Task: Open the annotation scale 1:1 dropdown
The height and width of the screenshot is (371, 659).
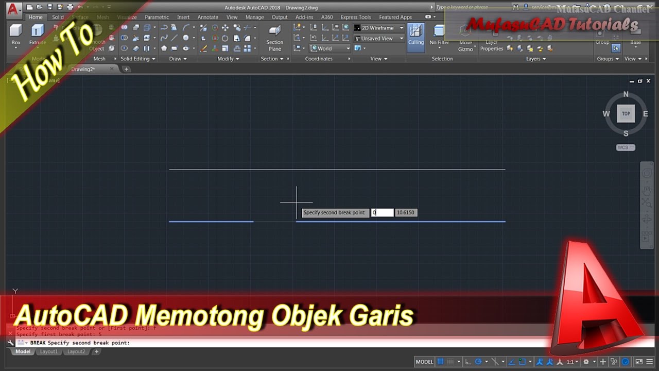Action: (573, 362)
